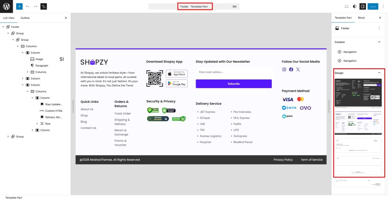Click the @2026 MadrasThemes copyright text
Viewport: 388px width, 200px height.
click(x=110, y=160)
